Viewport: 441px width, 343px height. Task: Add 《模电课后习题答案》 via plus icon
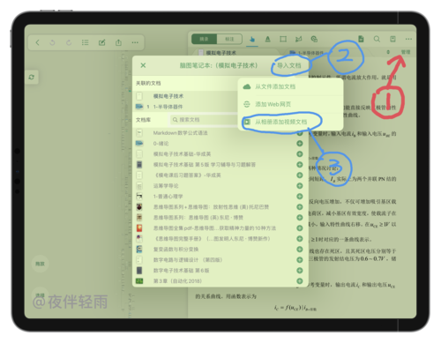(300, 175)
